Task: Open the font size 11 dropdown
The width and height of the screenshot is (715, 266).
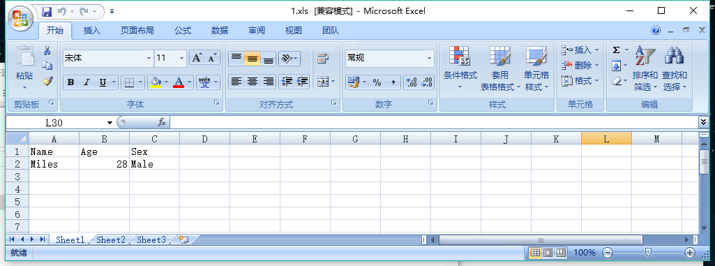Action: coord(181,59)
